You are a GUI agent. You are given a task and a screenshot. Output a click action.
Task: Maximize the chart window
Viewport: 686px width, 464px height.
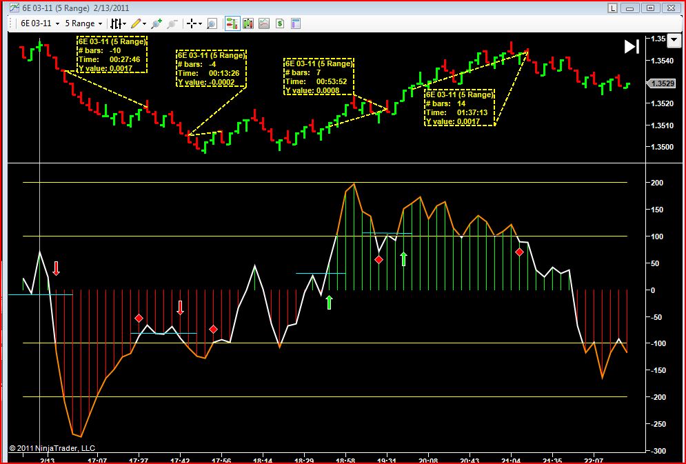click(x=650, y=8)
